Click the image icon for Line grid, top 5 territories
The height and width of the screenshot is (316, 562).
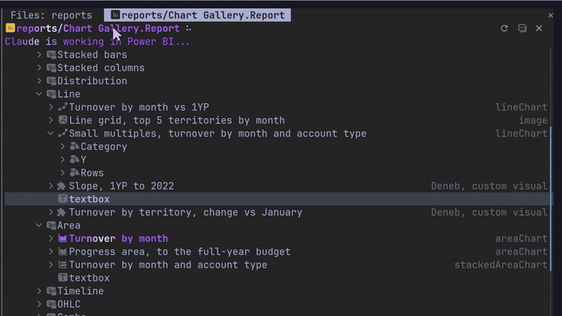[62, 120]
